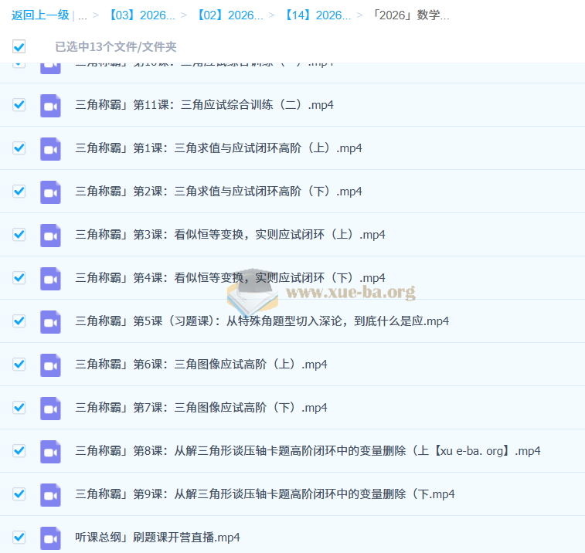Click video icon for 第1课 三角求值（上）
Image resolution: width=585 pixels, height=553 pixels.
tap(50, 148)
